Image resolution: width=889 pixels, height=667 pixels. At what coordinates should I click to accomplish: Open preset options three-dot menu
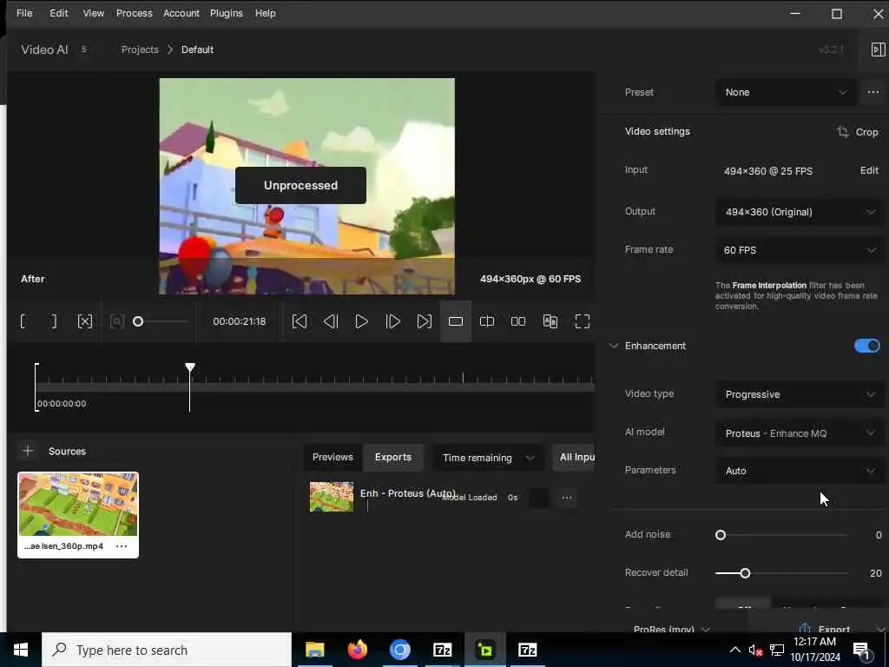pos(873,92)
